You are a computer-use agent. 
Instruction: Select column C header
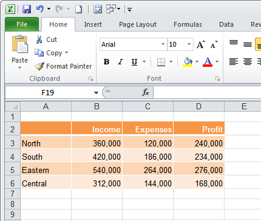(148, 106)
